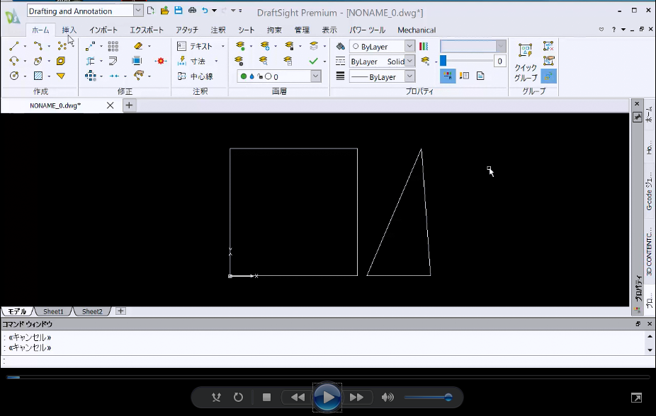Image resolution: width=656 pixels, height=416 pixels.
Task: Play the video with the Play button
Action: 327,397
